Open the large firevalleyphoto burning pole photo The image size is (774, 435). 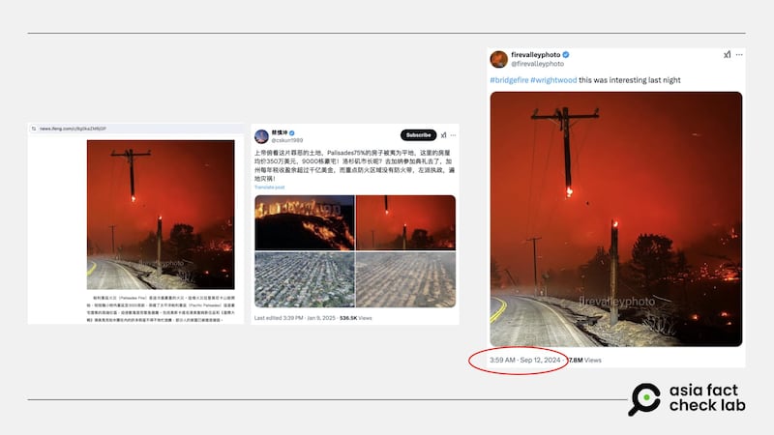coord(616,219)
